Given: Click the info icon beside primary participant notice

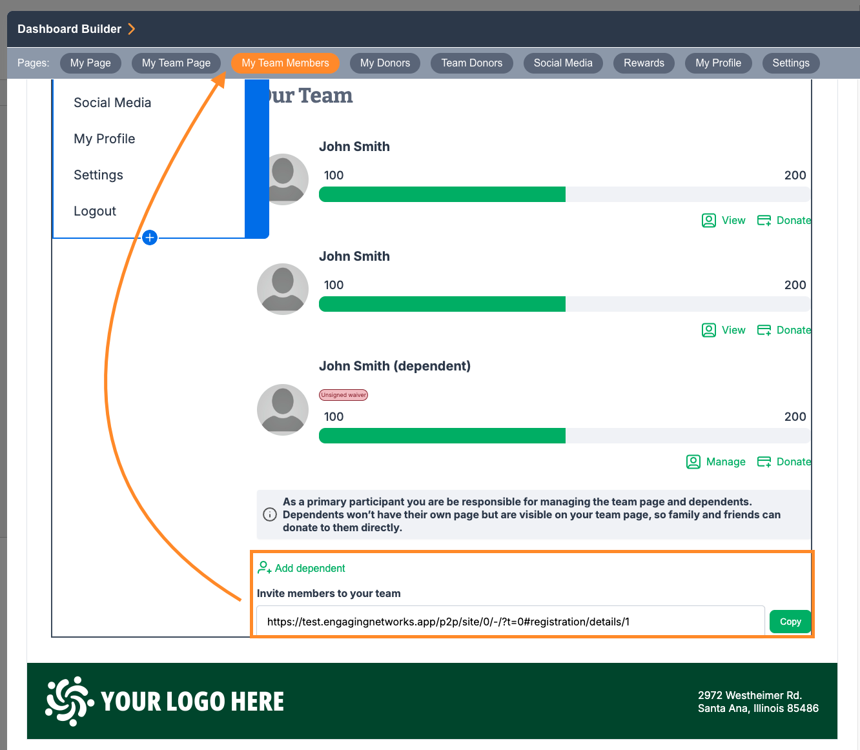Looking at the screenshot, I should (x=270, y=514).
